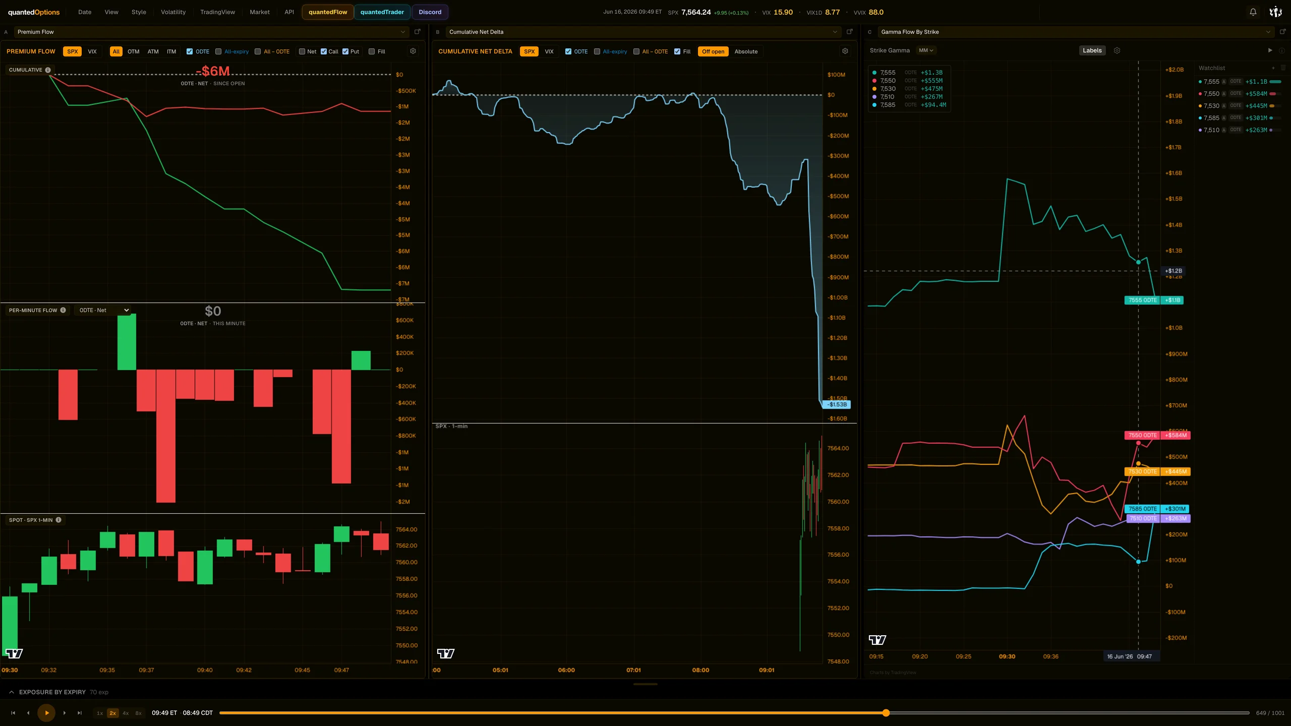
Task: Go to quantedTrader
Action: [x=382, y=12]
